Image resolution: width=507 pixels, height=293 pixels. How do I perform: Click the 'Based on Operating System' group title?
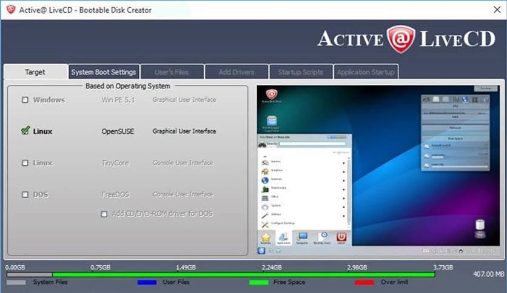tap(128, 86)
